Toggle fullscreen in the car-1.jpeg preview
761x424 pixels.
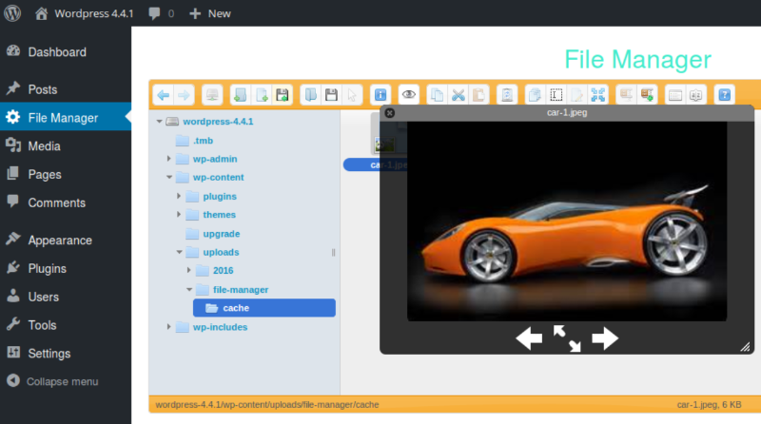pyautogui.click(x=567, y=337)
